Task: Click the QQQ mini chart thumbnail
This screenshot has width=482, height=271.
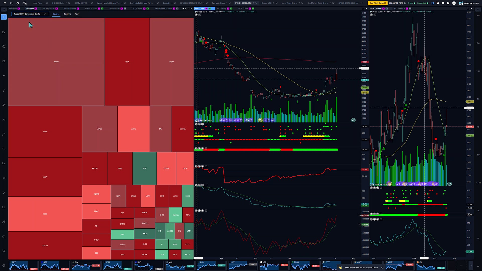Action: (x=55, y=265)
